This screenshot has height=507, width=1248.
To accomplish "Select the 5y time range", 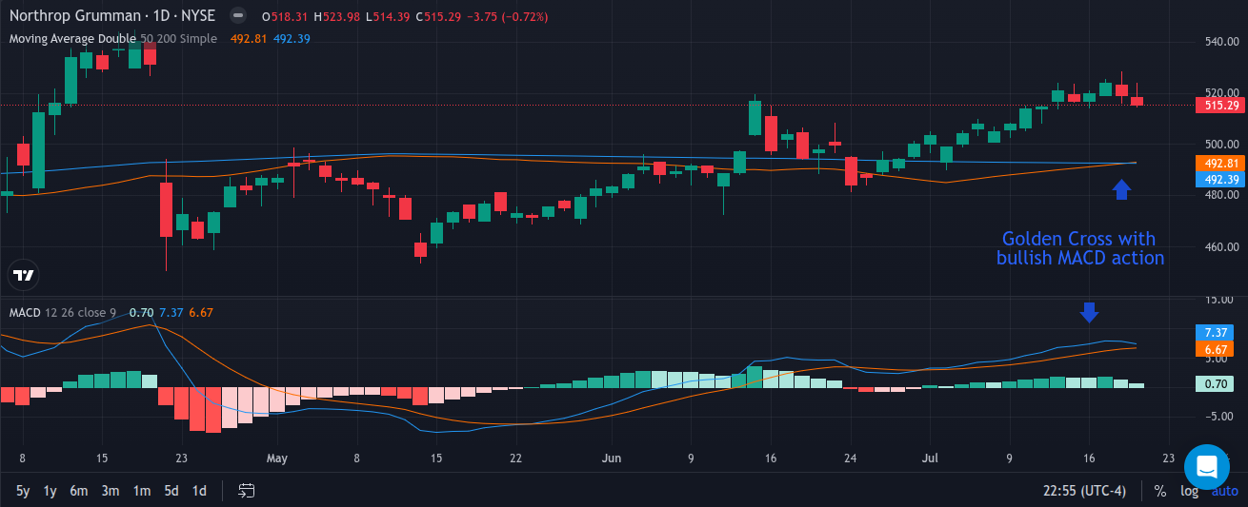I will tap(23, 491).
